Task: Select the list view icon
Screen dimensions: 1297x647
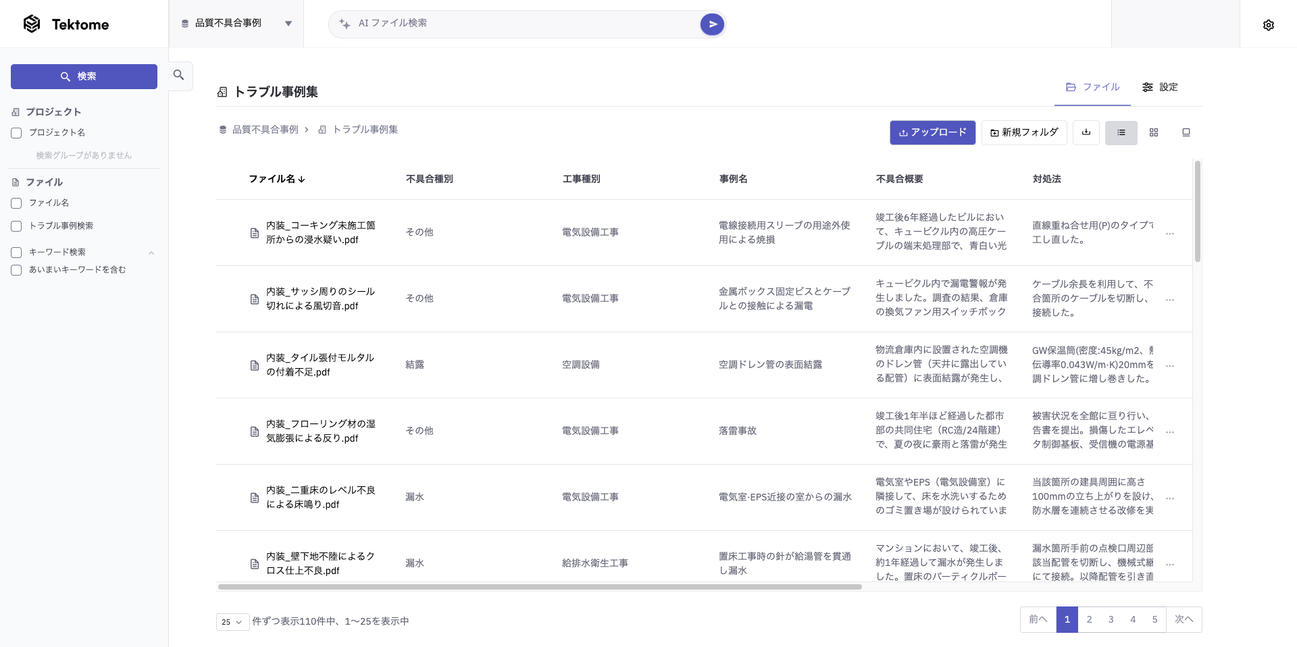Action: pos(1121,132)
